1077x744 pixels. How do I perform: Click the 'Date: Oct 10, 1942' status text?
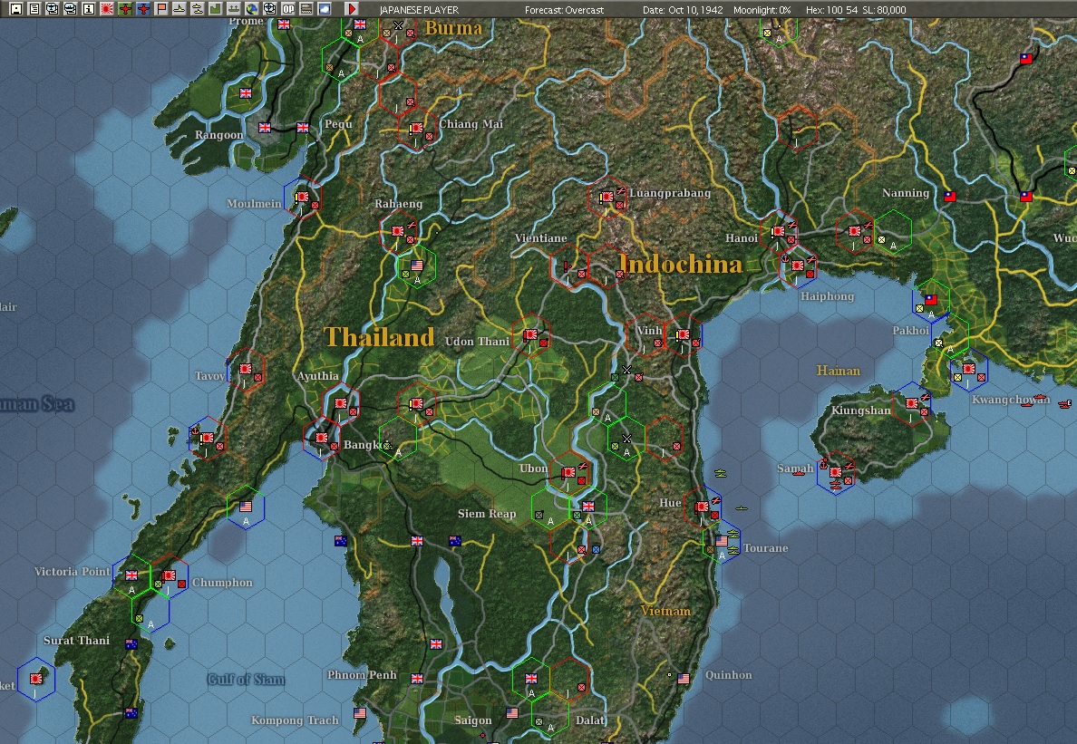[x=683, y=10]
